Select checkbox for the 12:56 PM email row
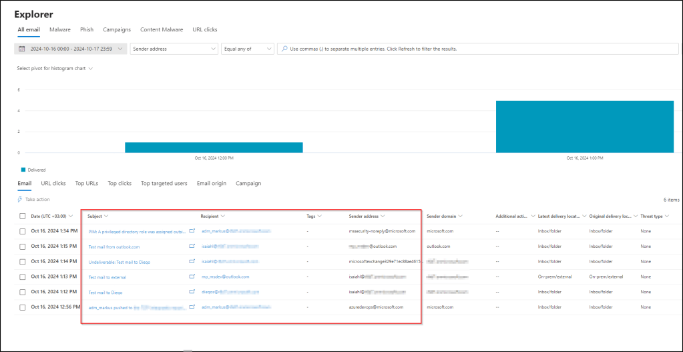683x352 pixels. click(x=23, y=307)
